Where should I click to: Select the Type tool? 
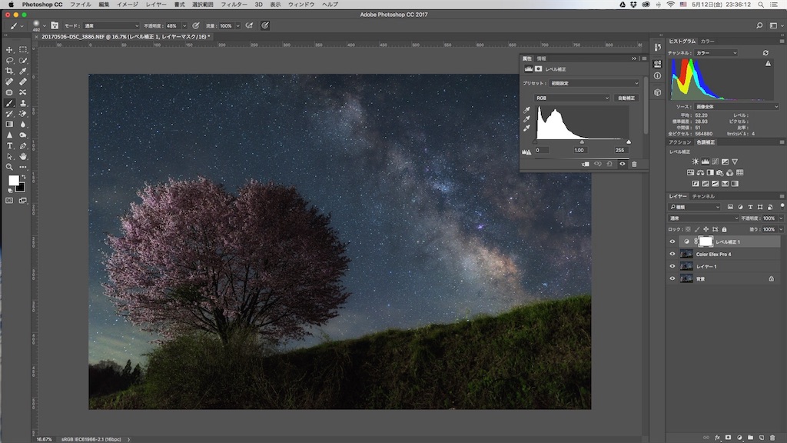coord(9,145)
